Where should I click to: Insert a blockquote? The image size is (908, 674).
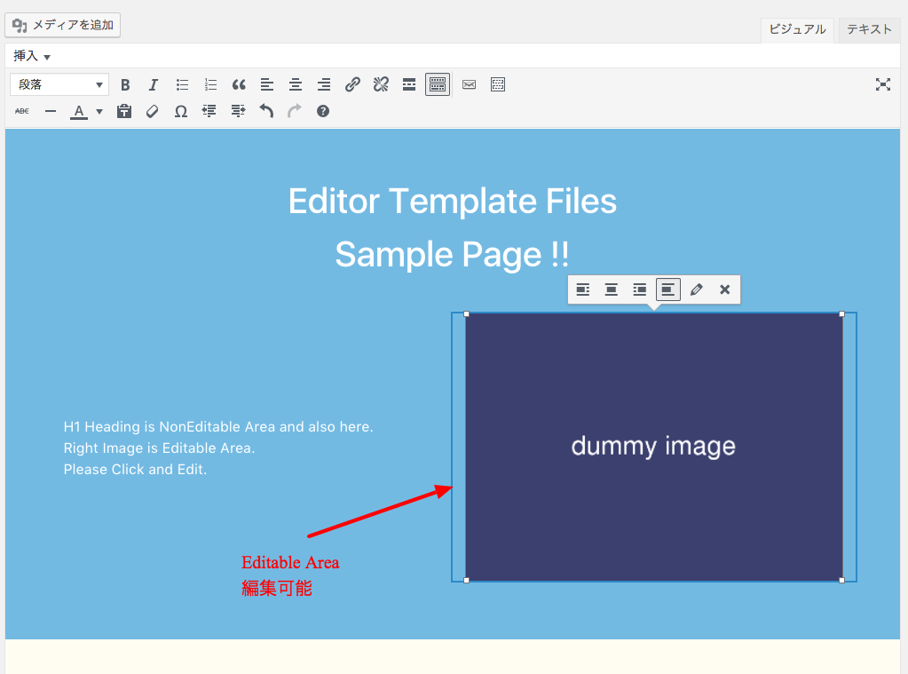pyautogui.click(x=239, y=85)
